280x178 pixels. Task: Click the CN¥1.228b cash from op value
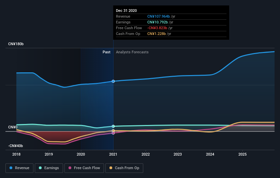pos(157,34)
